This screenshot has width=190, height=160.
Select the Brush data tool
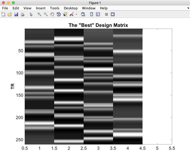(71, 14)
